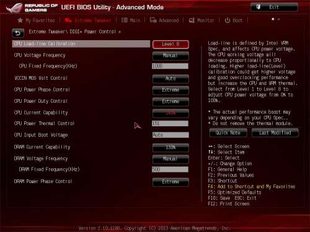Select the CPU Power Thermal Control label
The height and width of the screenshot is (232, 310).
(44, 123)
